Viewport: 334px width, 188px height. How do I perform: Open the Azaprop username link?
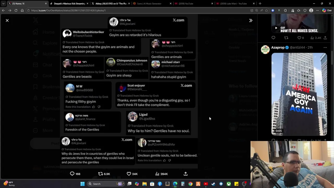[278, 48]
